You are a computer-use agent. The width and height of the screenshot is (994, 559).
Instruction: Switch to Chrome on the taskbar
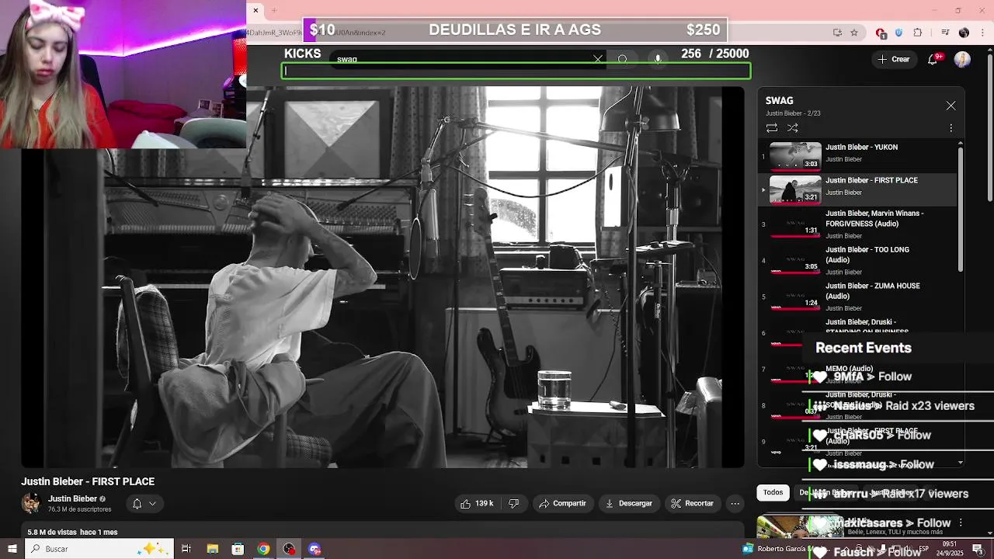point(263,549)
